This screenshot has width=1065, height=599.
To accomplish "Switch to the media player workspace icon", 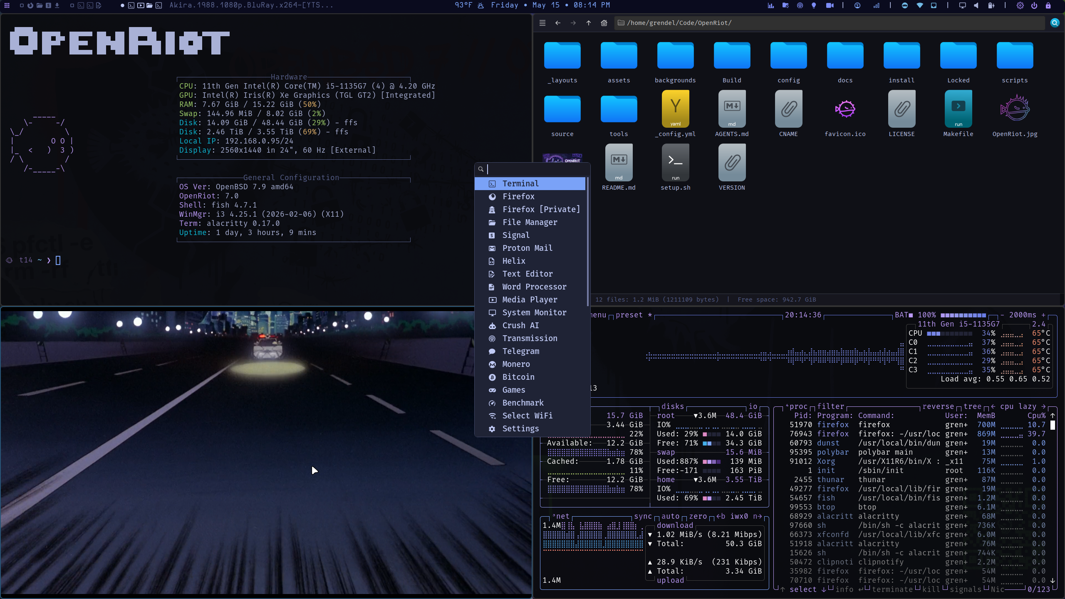I will pyautogui.click(x=141, y=5).
